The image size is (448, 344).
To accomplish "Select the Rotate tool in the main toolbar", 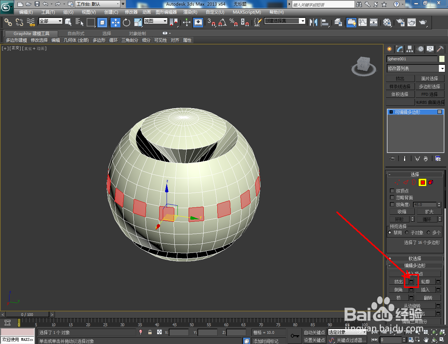I will coord(126,22).
